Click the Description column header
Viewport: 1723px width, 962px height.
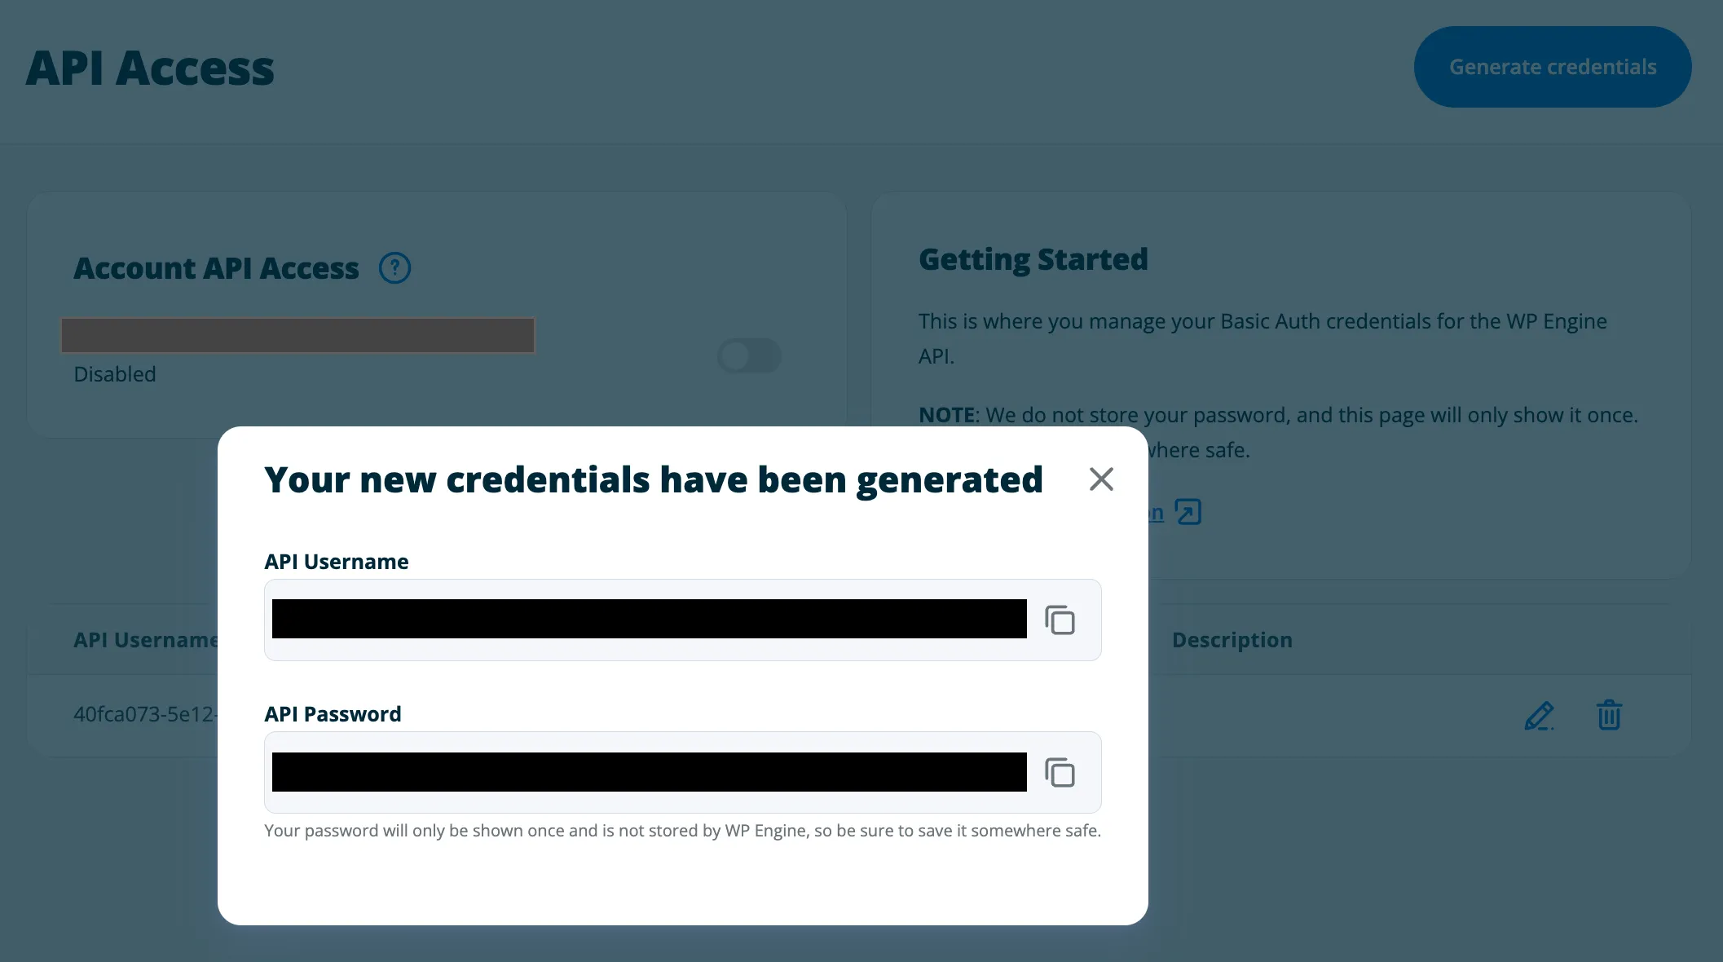click(1232, 640)
